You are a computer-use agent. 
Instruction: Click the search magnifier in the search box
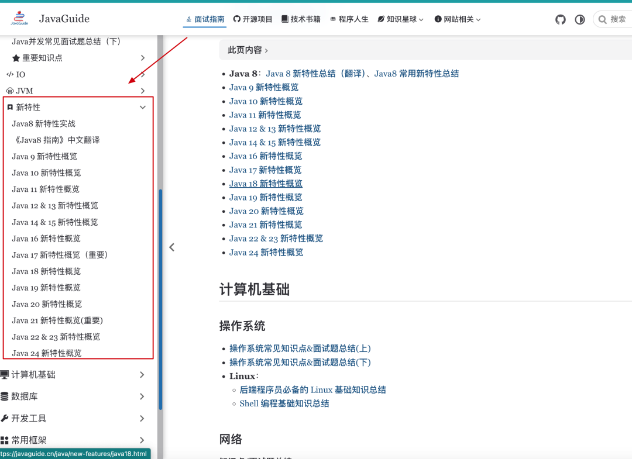coord(602,19)
